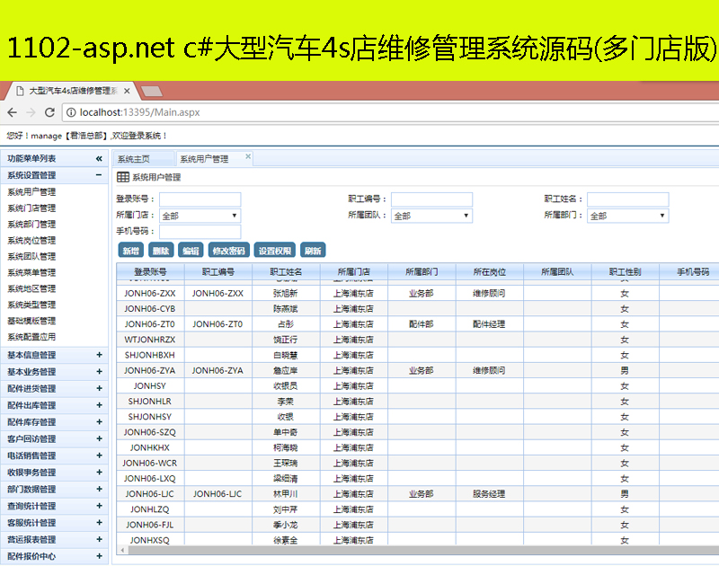
Task: Collapse the 功能菜单列表 sidebar with the double-arrow icon
Action: pos(99,159)
